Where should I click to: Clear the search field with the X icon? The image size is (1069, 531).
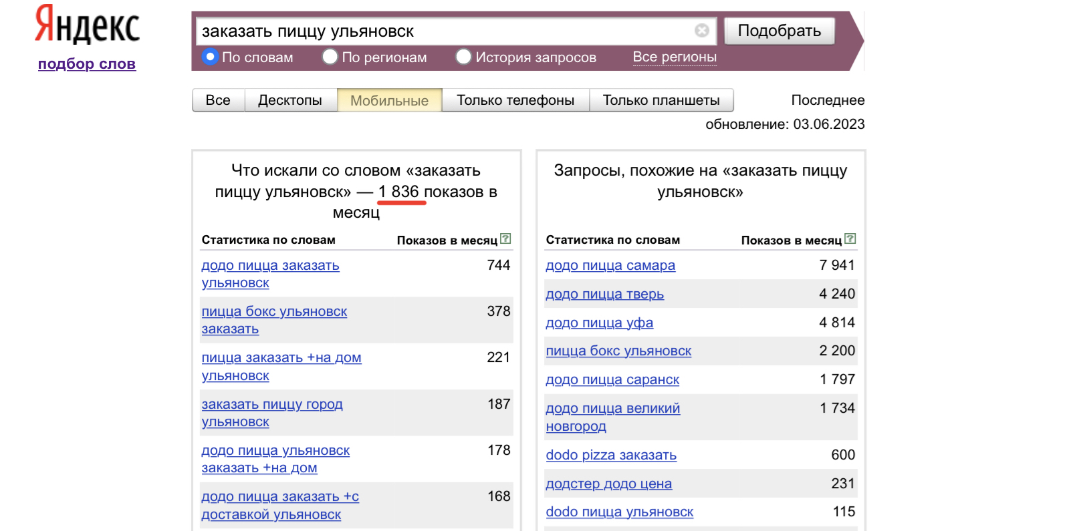pos(701,31)
